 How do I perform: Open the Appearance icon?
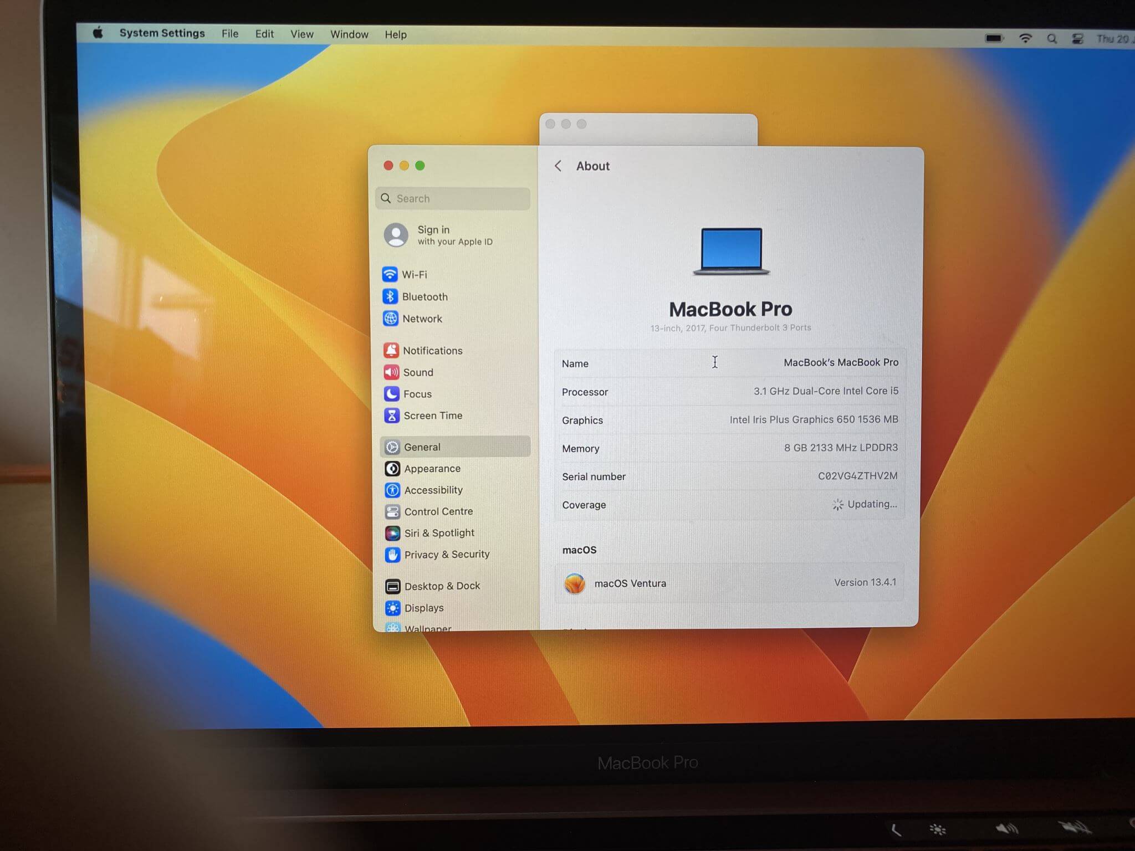392,468
